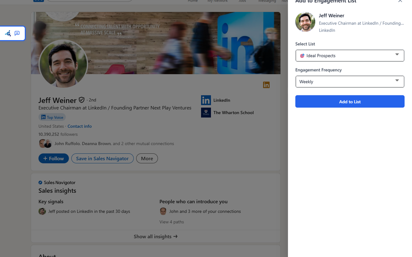Click the Sales insights heading
This screenshot has height=257, width=412.
tap(57, 191)
